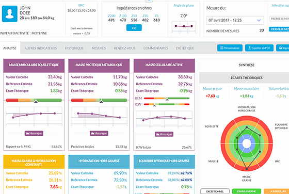Click fat mass Valeur Calculée 25,69 %

point(55,173)
